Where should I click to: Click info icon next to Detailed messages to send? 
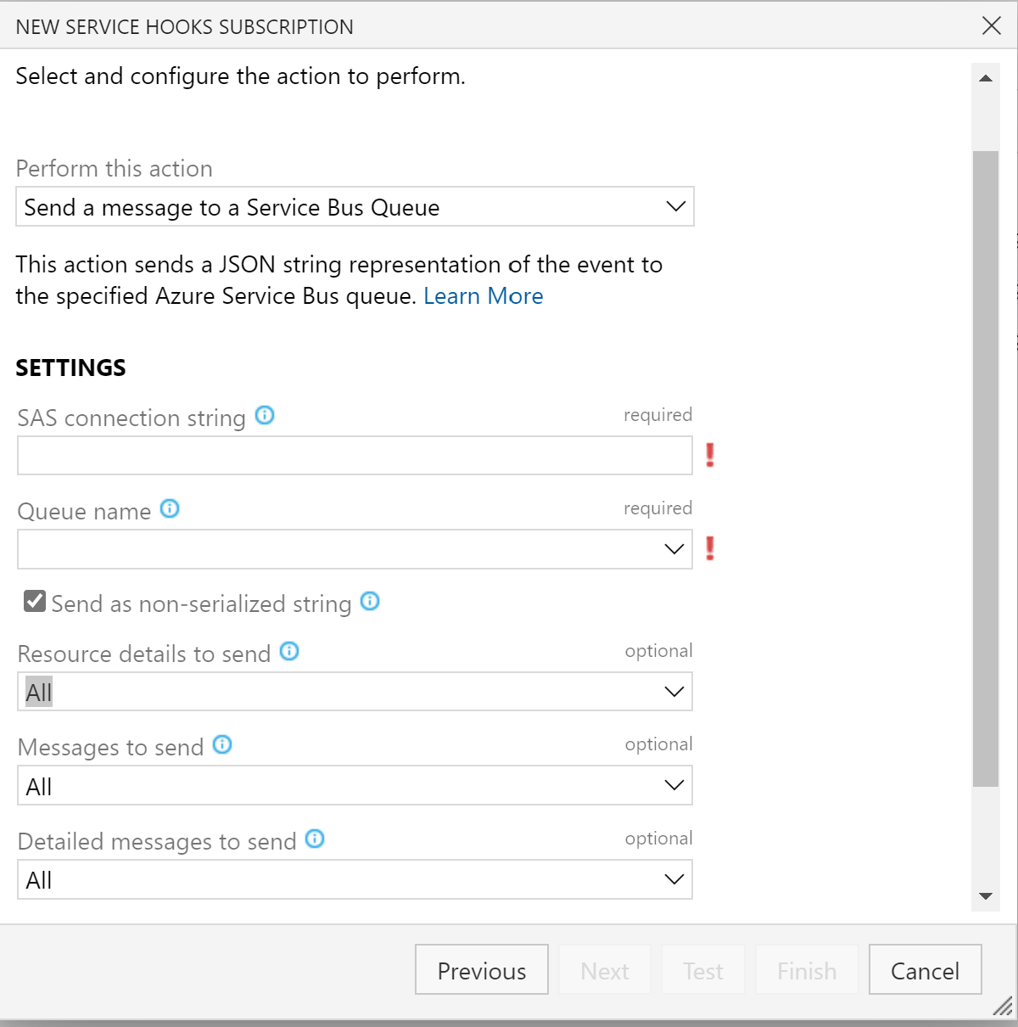(x=315, y=839)
